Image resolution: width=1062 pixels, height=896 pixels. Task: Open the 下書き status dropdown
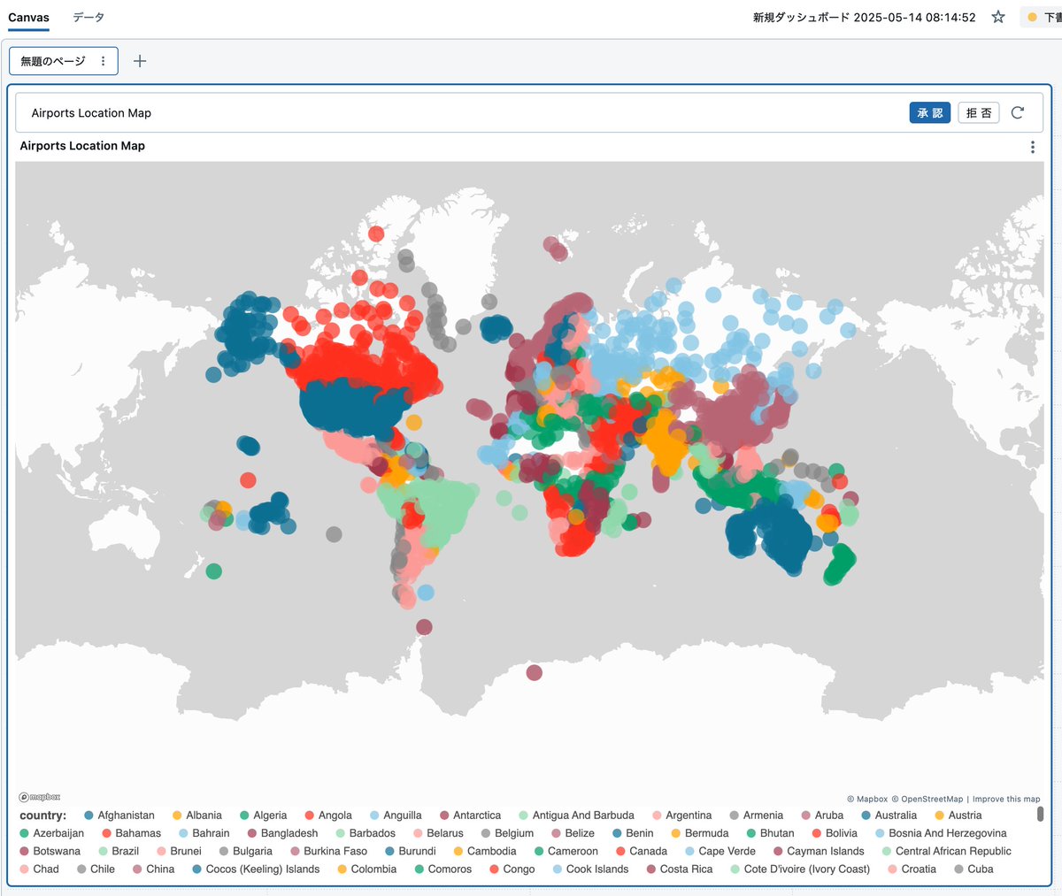[1044, 17]
